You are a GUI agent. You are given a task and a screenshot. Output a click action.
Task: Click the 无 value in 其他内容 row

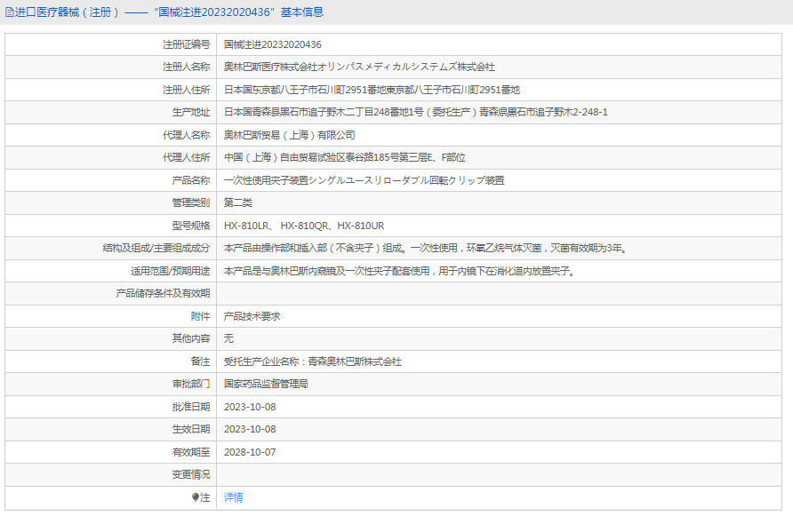[x=228, y=338]
